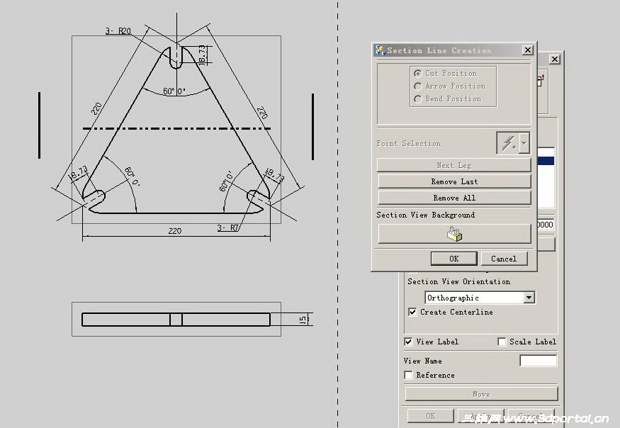Close the Section Line Creation dialog
Viewport: 620px width, 428px height.
click(x=527, y=50)
